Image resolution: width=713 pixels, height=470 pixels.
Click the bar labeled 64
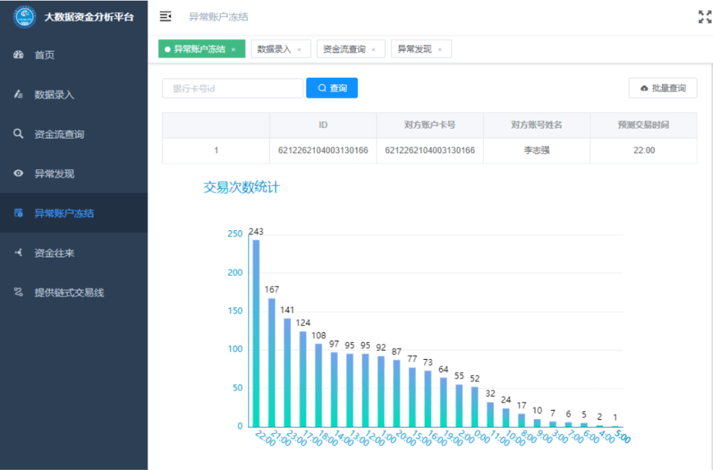(x=444, y=402)
